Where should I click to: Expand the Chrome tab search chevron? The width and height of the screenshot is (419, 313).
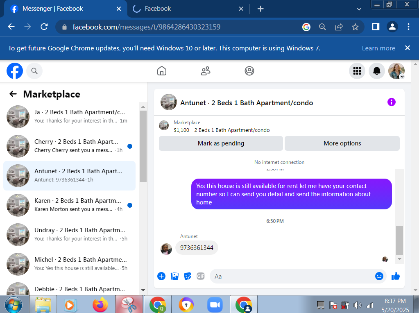[x=359, y=9]
